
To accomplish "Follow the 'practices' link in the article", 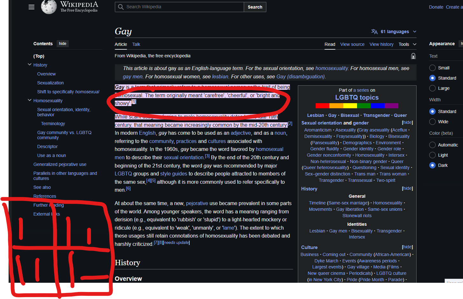I will point(186,141).
